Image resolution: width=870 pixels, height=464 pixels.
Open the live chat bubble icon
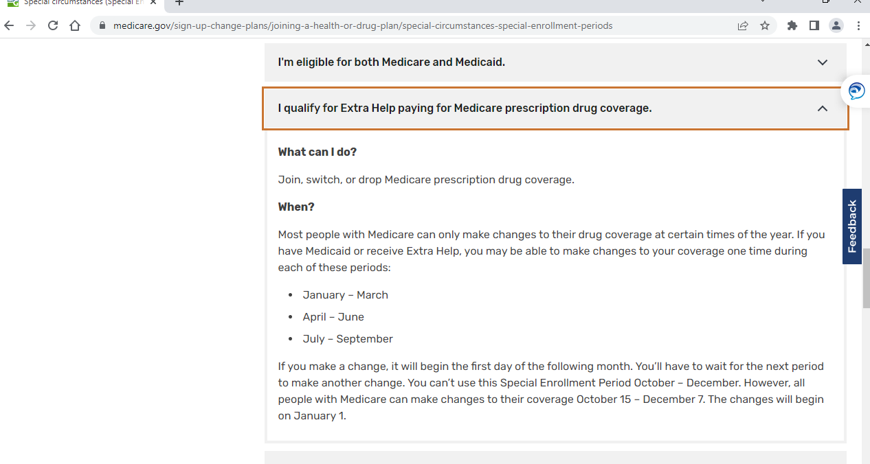click(856, 91)
